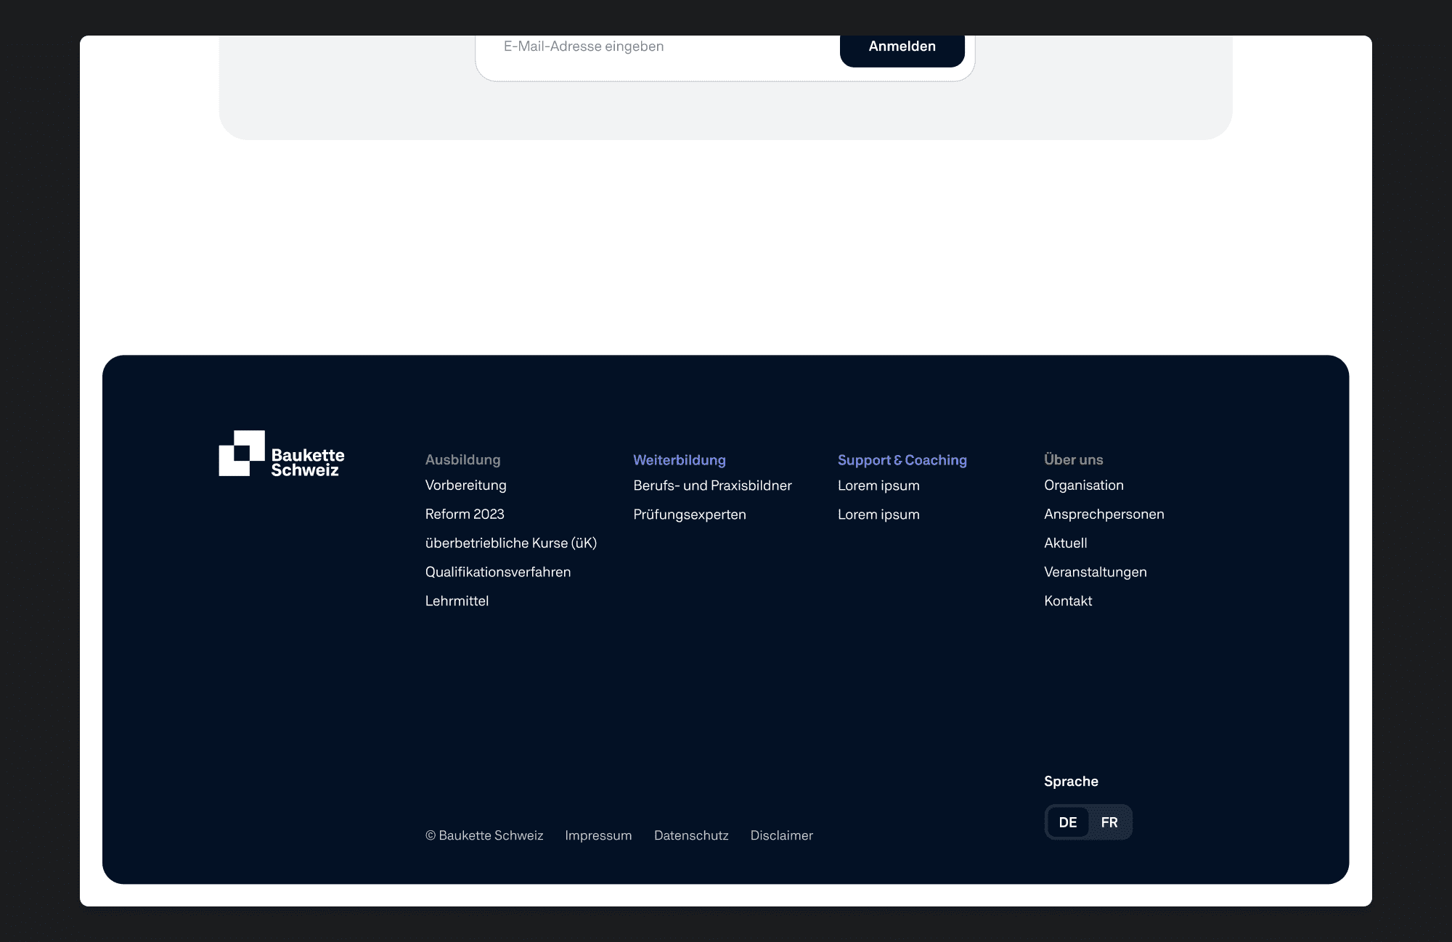
Task: Open Berufs- und Praxisbildner link
Action: pos(712,486)
